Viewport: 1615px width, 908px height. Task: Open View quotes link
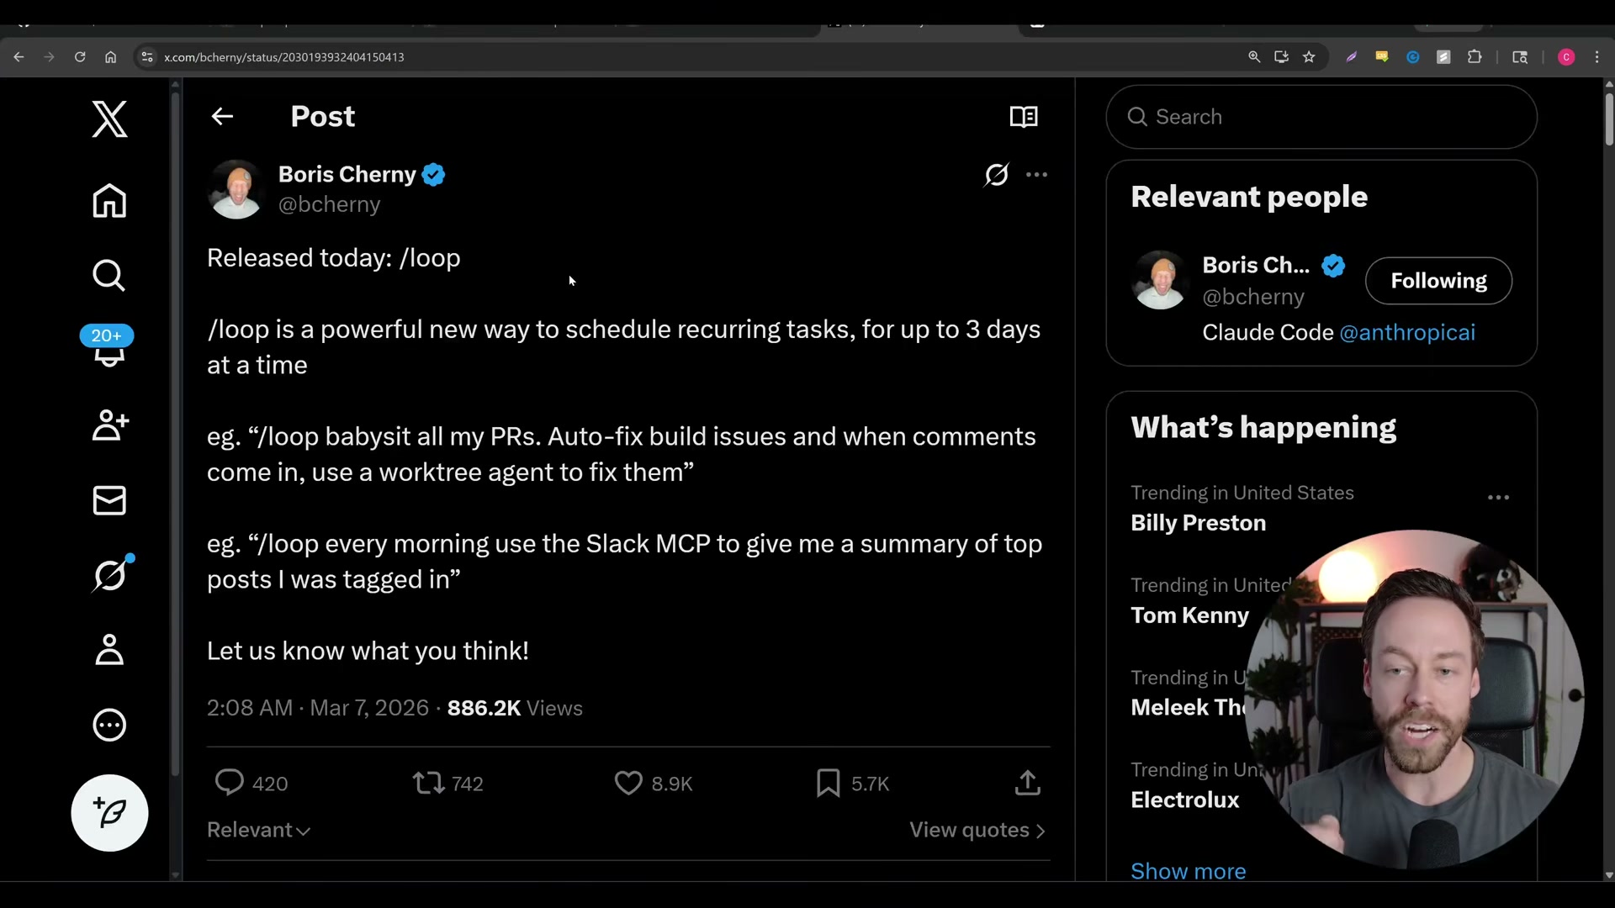(x=977, y=831)
